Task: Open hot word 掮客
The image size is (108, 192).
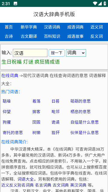Action: pos(36,112)
